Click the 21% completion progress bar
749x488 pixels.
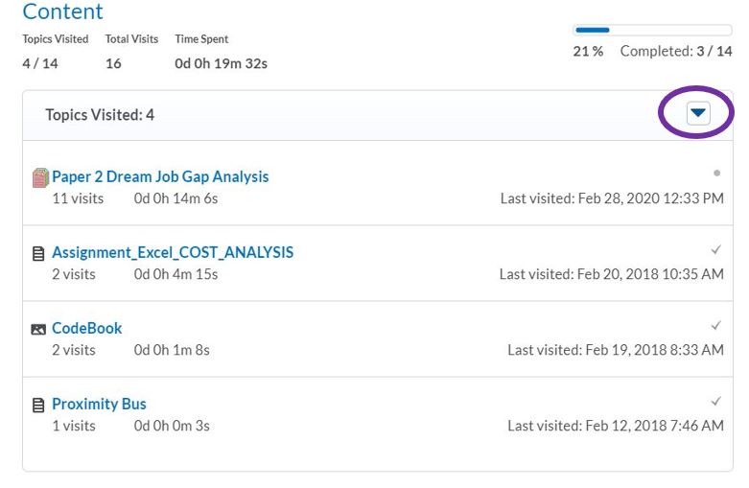(x=652, y=31)
